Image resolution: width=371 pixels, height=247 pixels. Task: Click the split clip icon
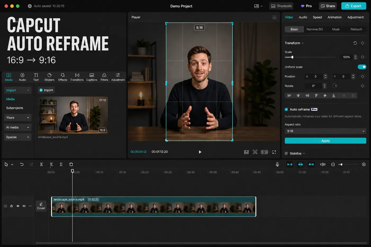click(41, 164)
